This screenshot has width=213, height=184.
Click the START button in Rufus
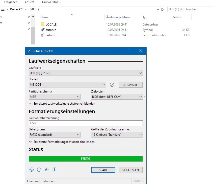(x=103, y=170)
